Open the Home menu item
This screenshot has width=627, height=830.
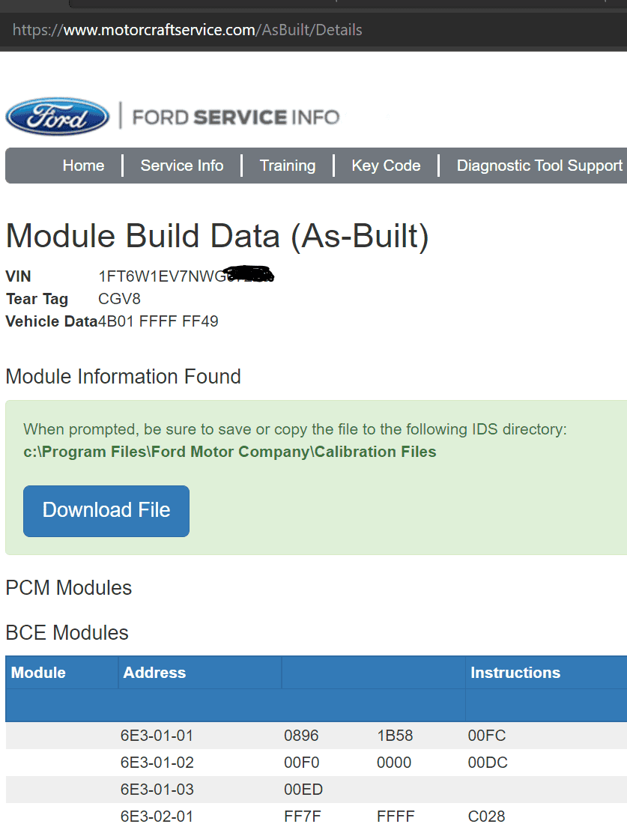click(x=83, y=166)
